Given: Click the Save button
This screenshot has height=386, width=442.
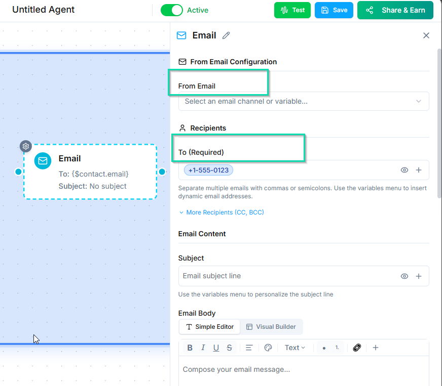Looking at the screenshot, I should click(334, 10).
